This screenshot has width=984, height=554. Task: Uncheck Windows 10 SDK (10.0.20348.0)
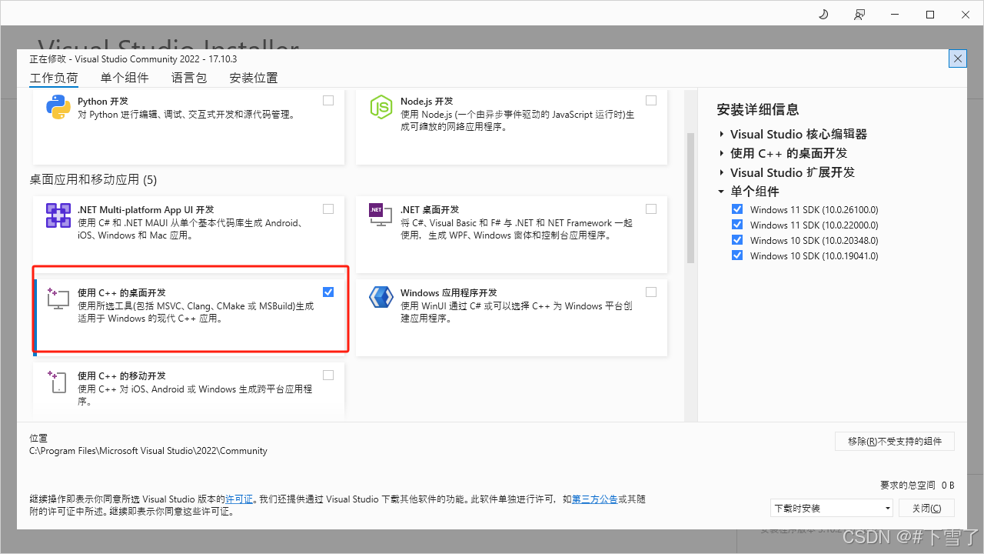coord(737,240)
